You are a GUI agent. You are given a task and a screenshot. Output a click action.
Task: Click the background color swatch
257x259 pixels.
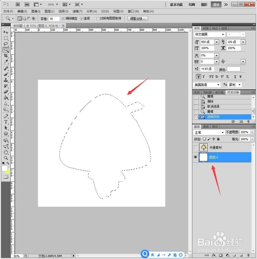tap(8, 172)
